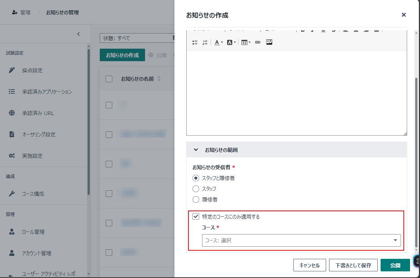Uncheck 特定のコースにのみ適用する checkbox
This screenshot has width=420, height=278.
coord(196,217)
